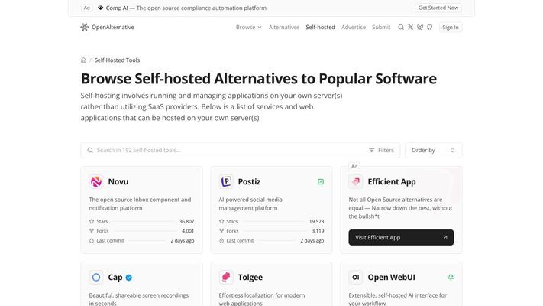Click the Sign In button
The height and width of the screenshot is (306, 543).
tap(451, 27)
